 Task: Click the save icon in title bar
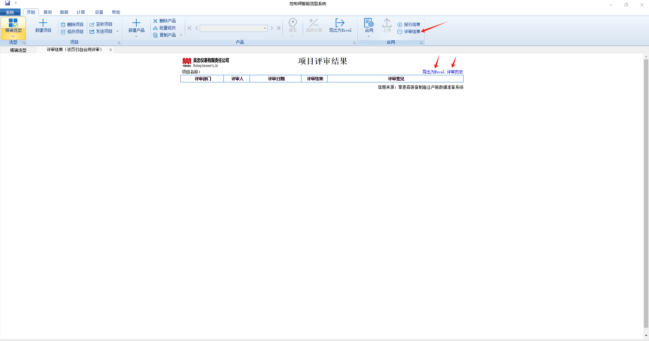point(7,3)
